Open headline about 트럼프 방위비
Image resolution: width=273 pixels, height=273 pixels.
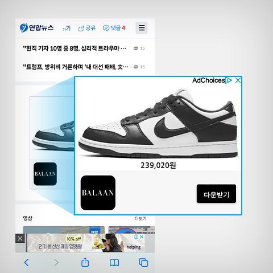point(76,67)
